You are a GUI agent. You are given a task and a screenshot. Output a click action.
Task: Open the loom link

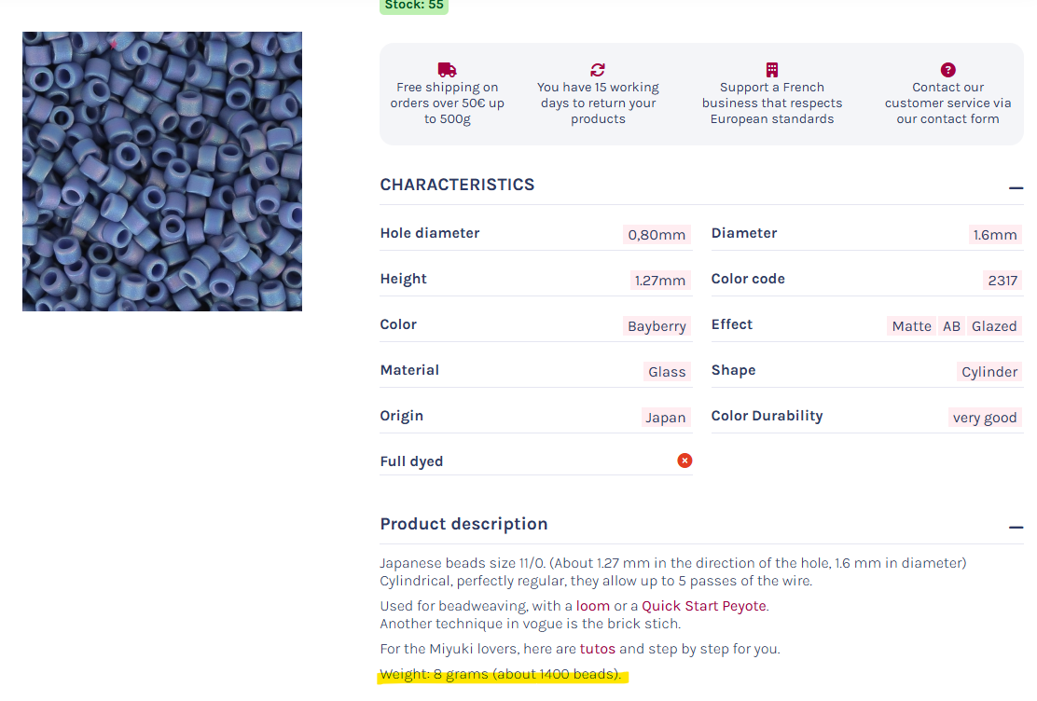coord(593,606)
